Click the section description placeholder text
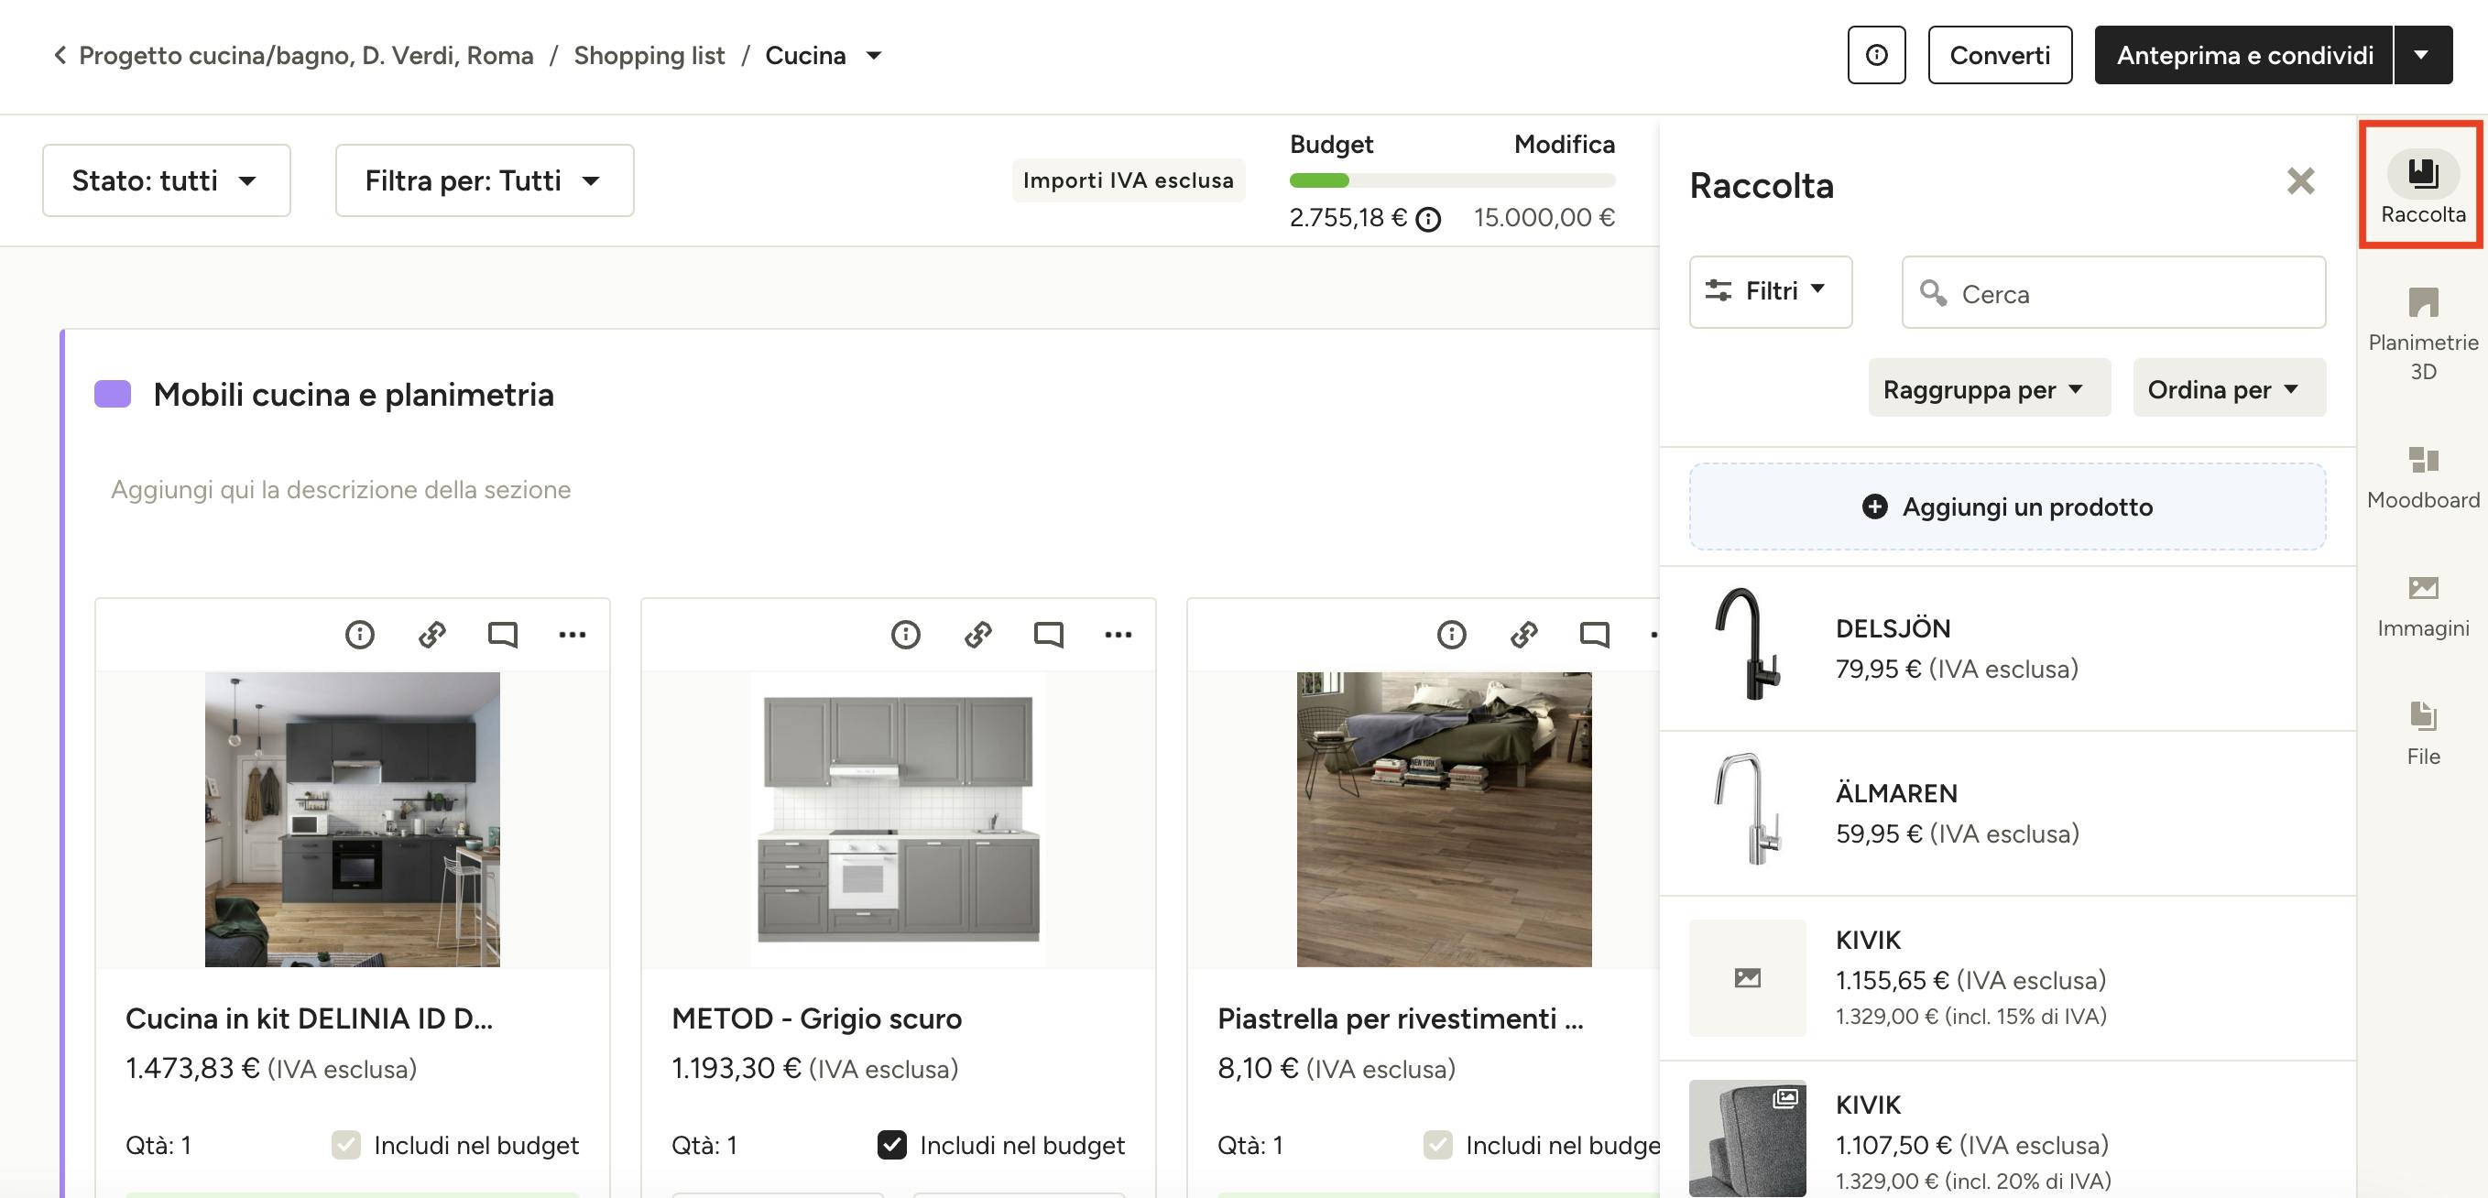Image resolution: width=2488 pixels, height=1198 pixels. (340, 489)
